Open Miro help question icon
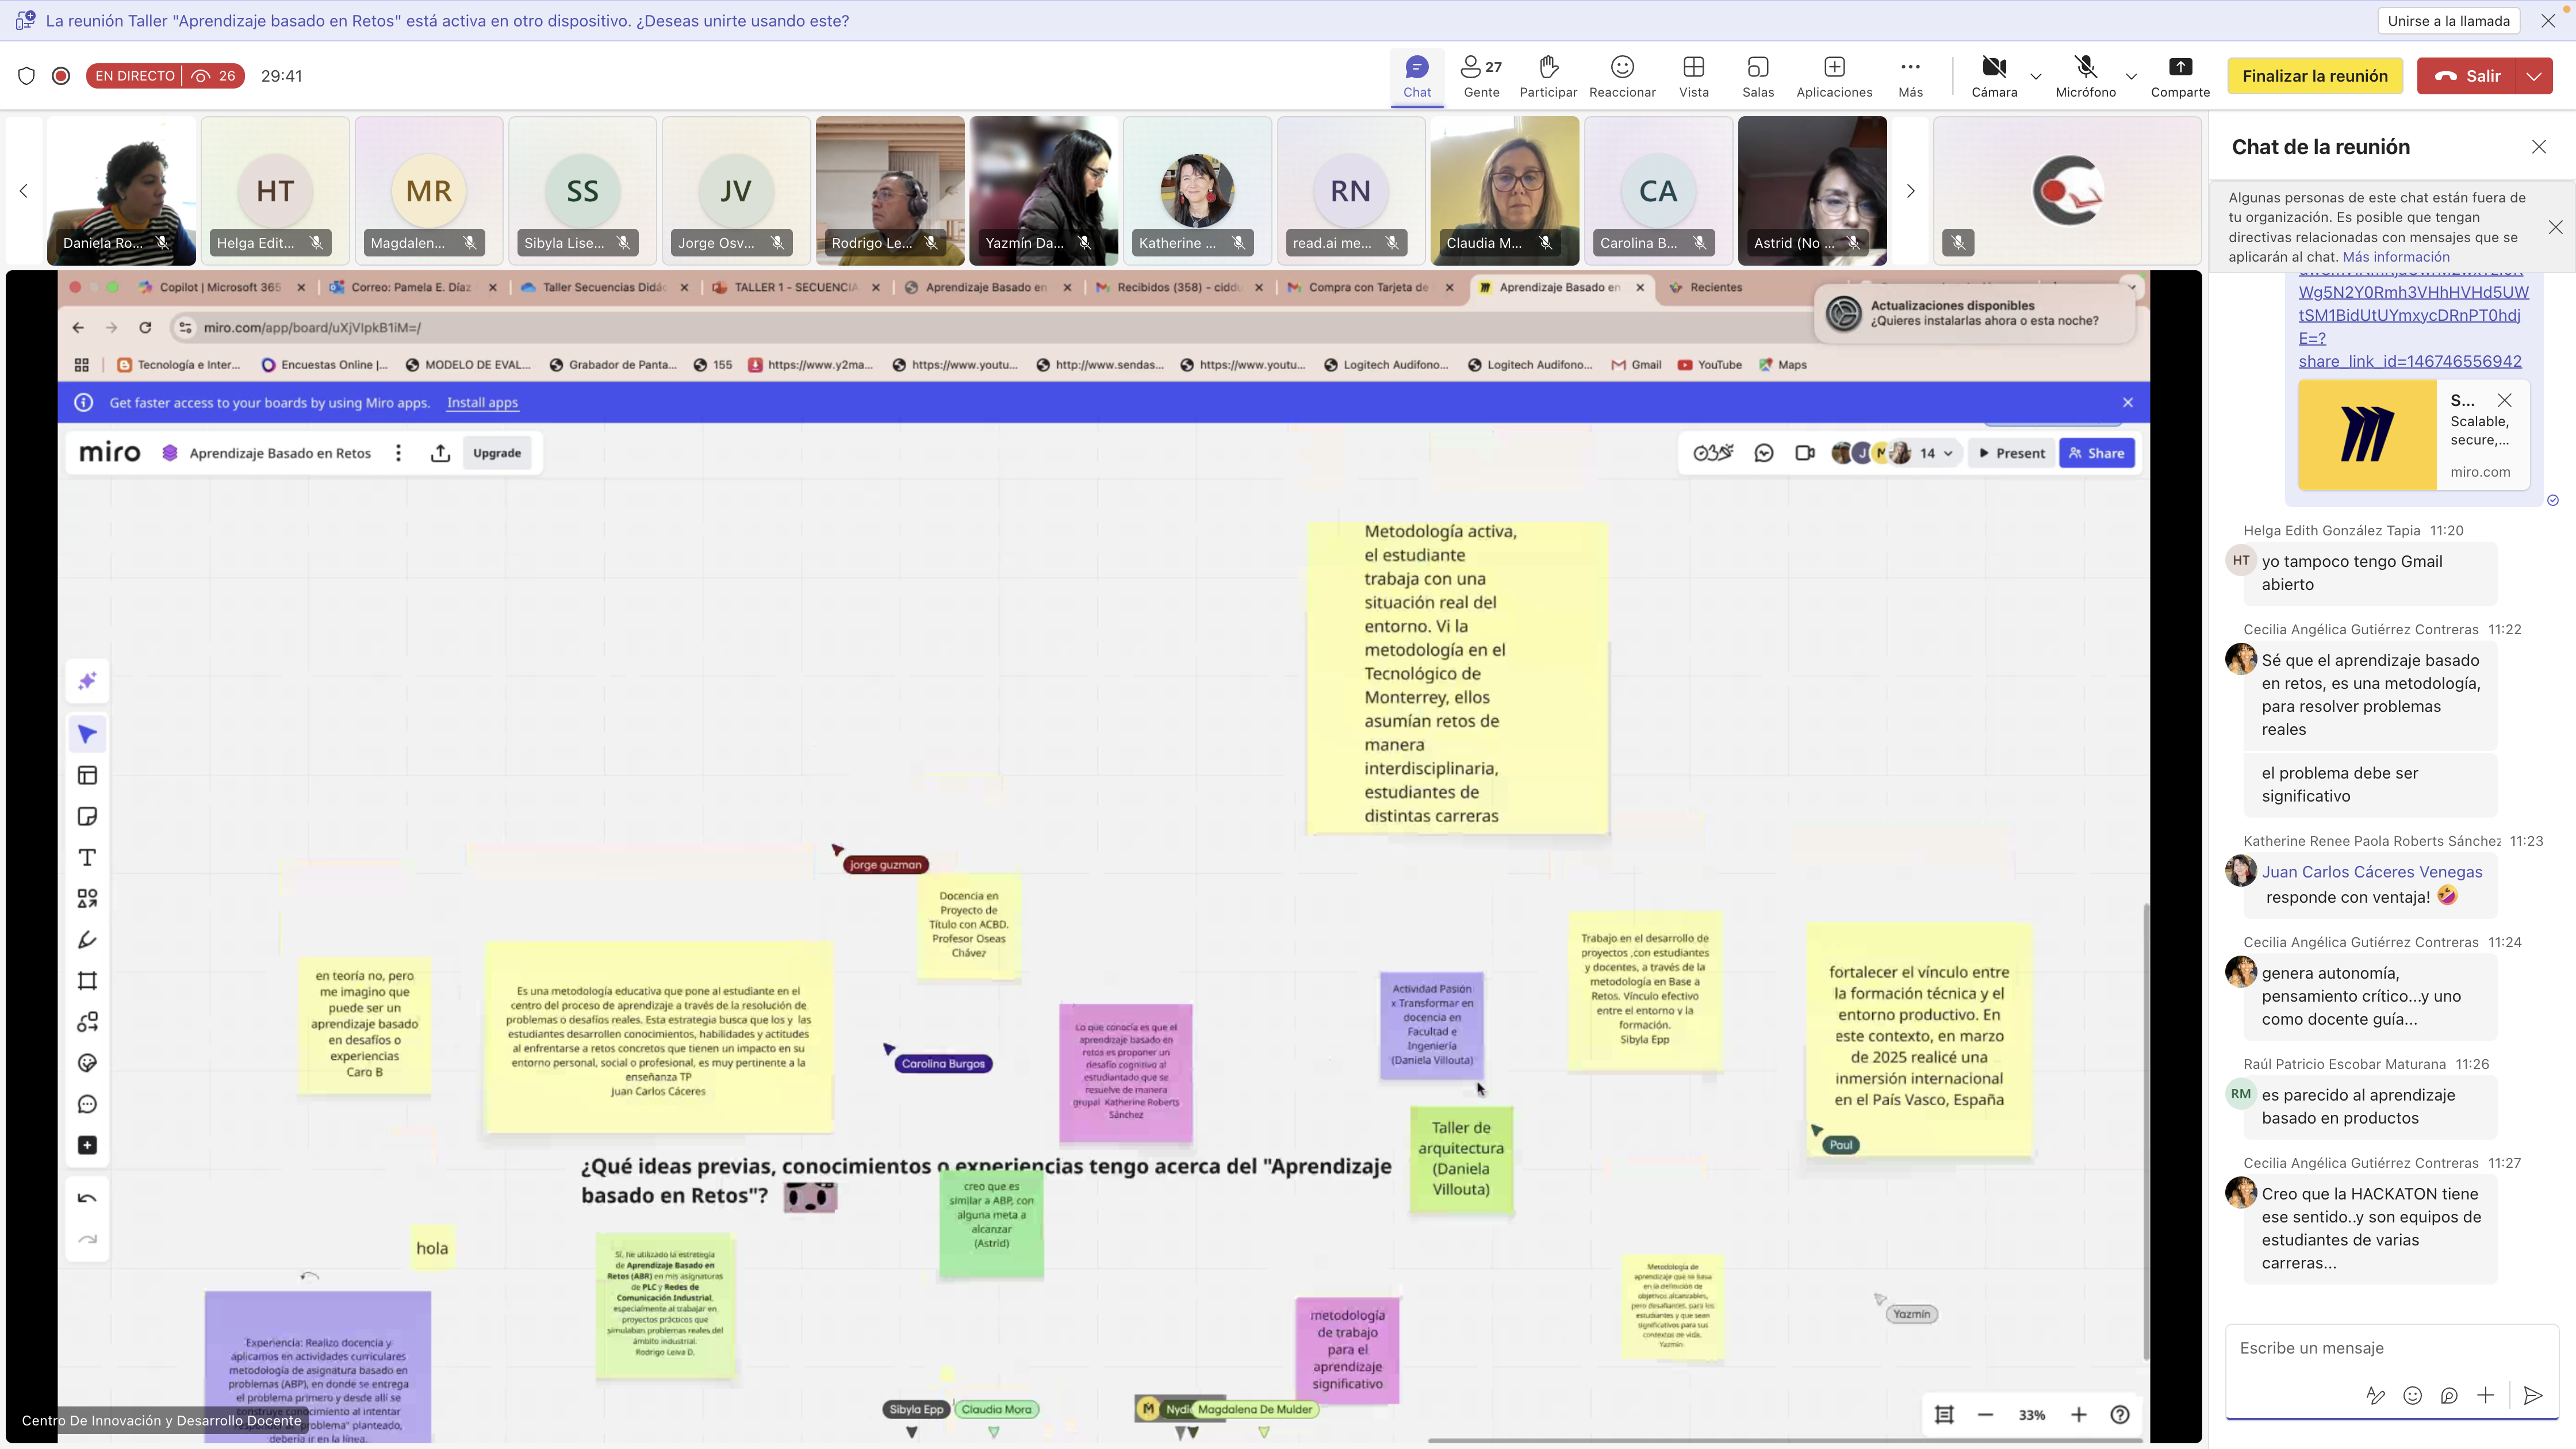This screenshot has width=2576, height=1449. click(2119, 1415)
